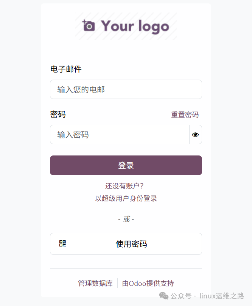This screenshot has height=306, width=252.
Task: Click the 登录 login button
Action: click(x=126, y=165)
